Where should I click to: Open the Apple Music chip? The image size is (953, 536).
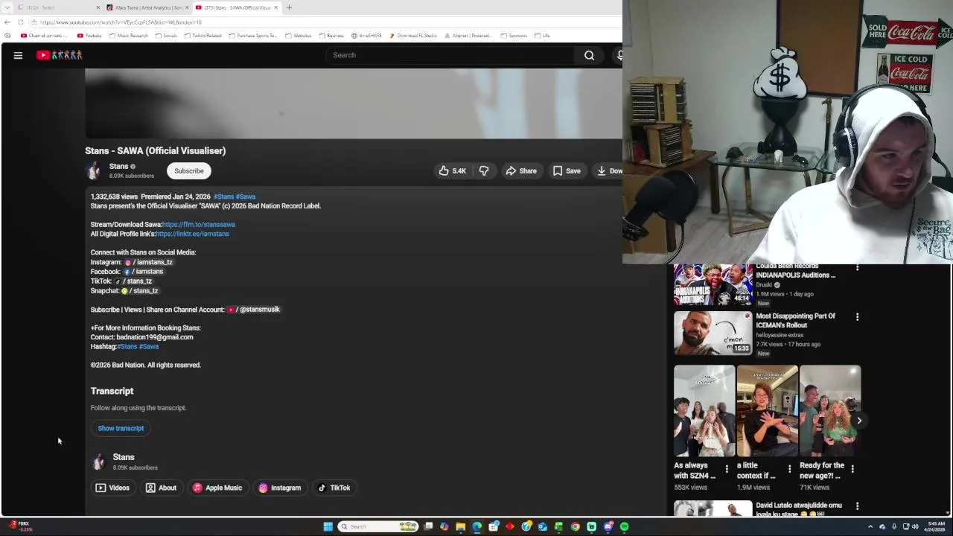pyautogui.click(x=217, y=488)
